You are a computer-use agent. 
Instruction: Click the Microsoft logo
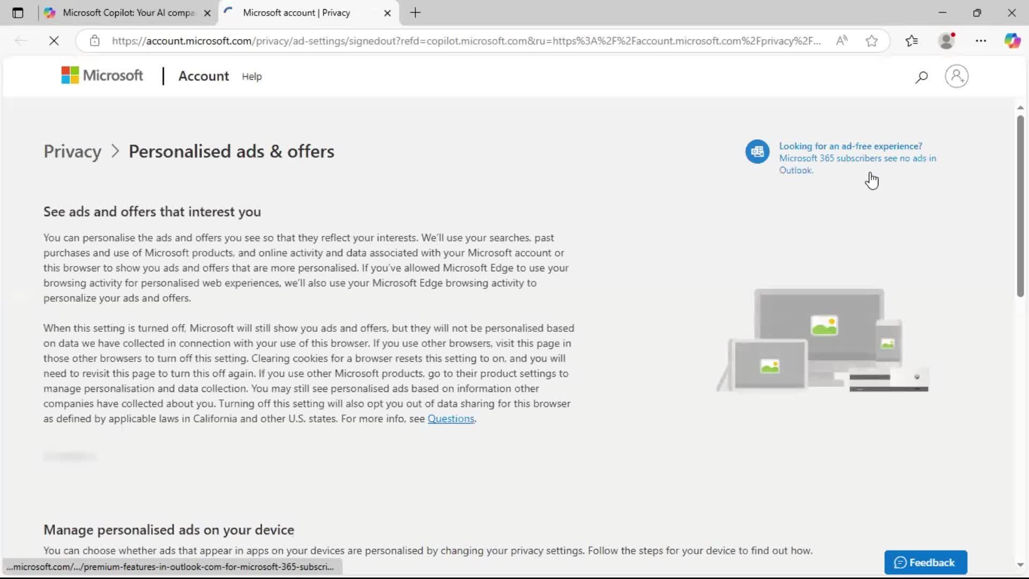click(102, 76)
